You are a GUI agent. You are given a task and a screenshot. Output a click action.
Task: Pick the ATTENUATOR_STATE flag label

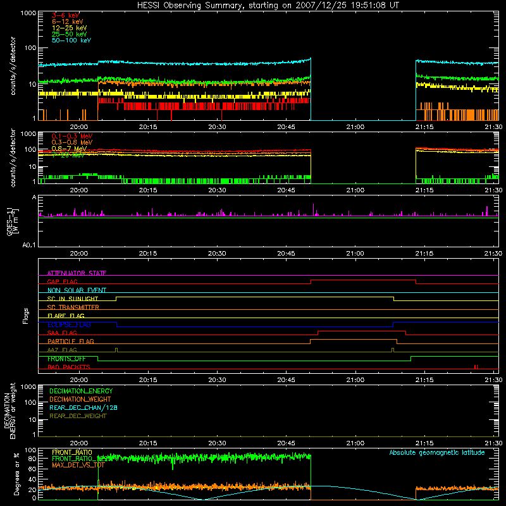[x=77, y=273]
